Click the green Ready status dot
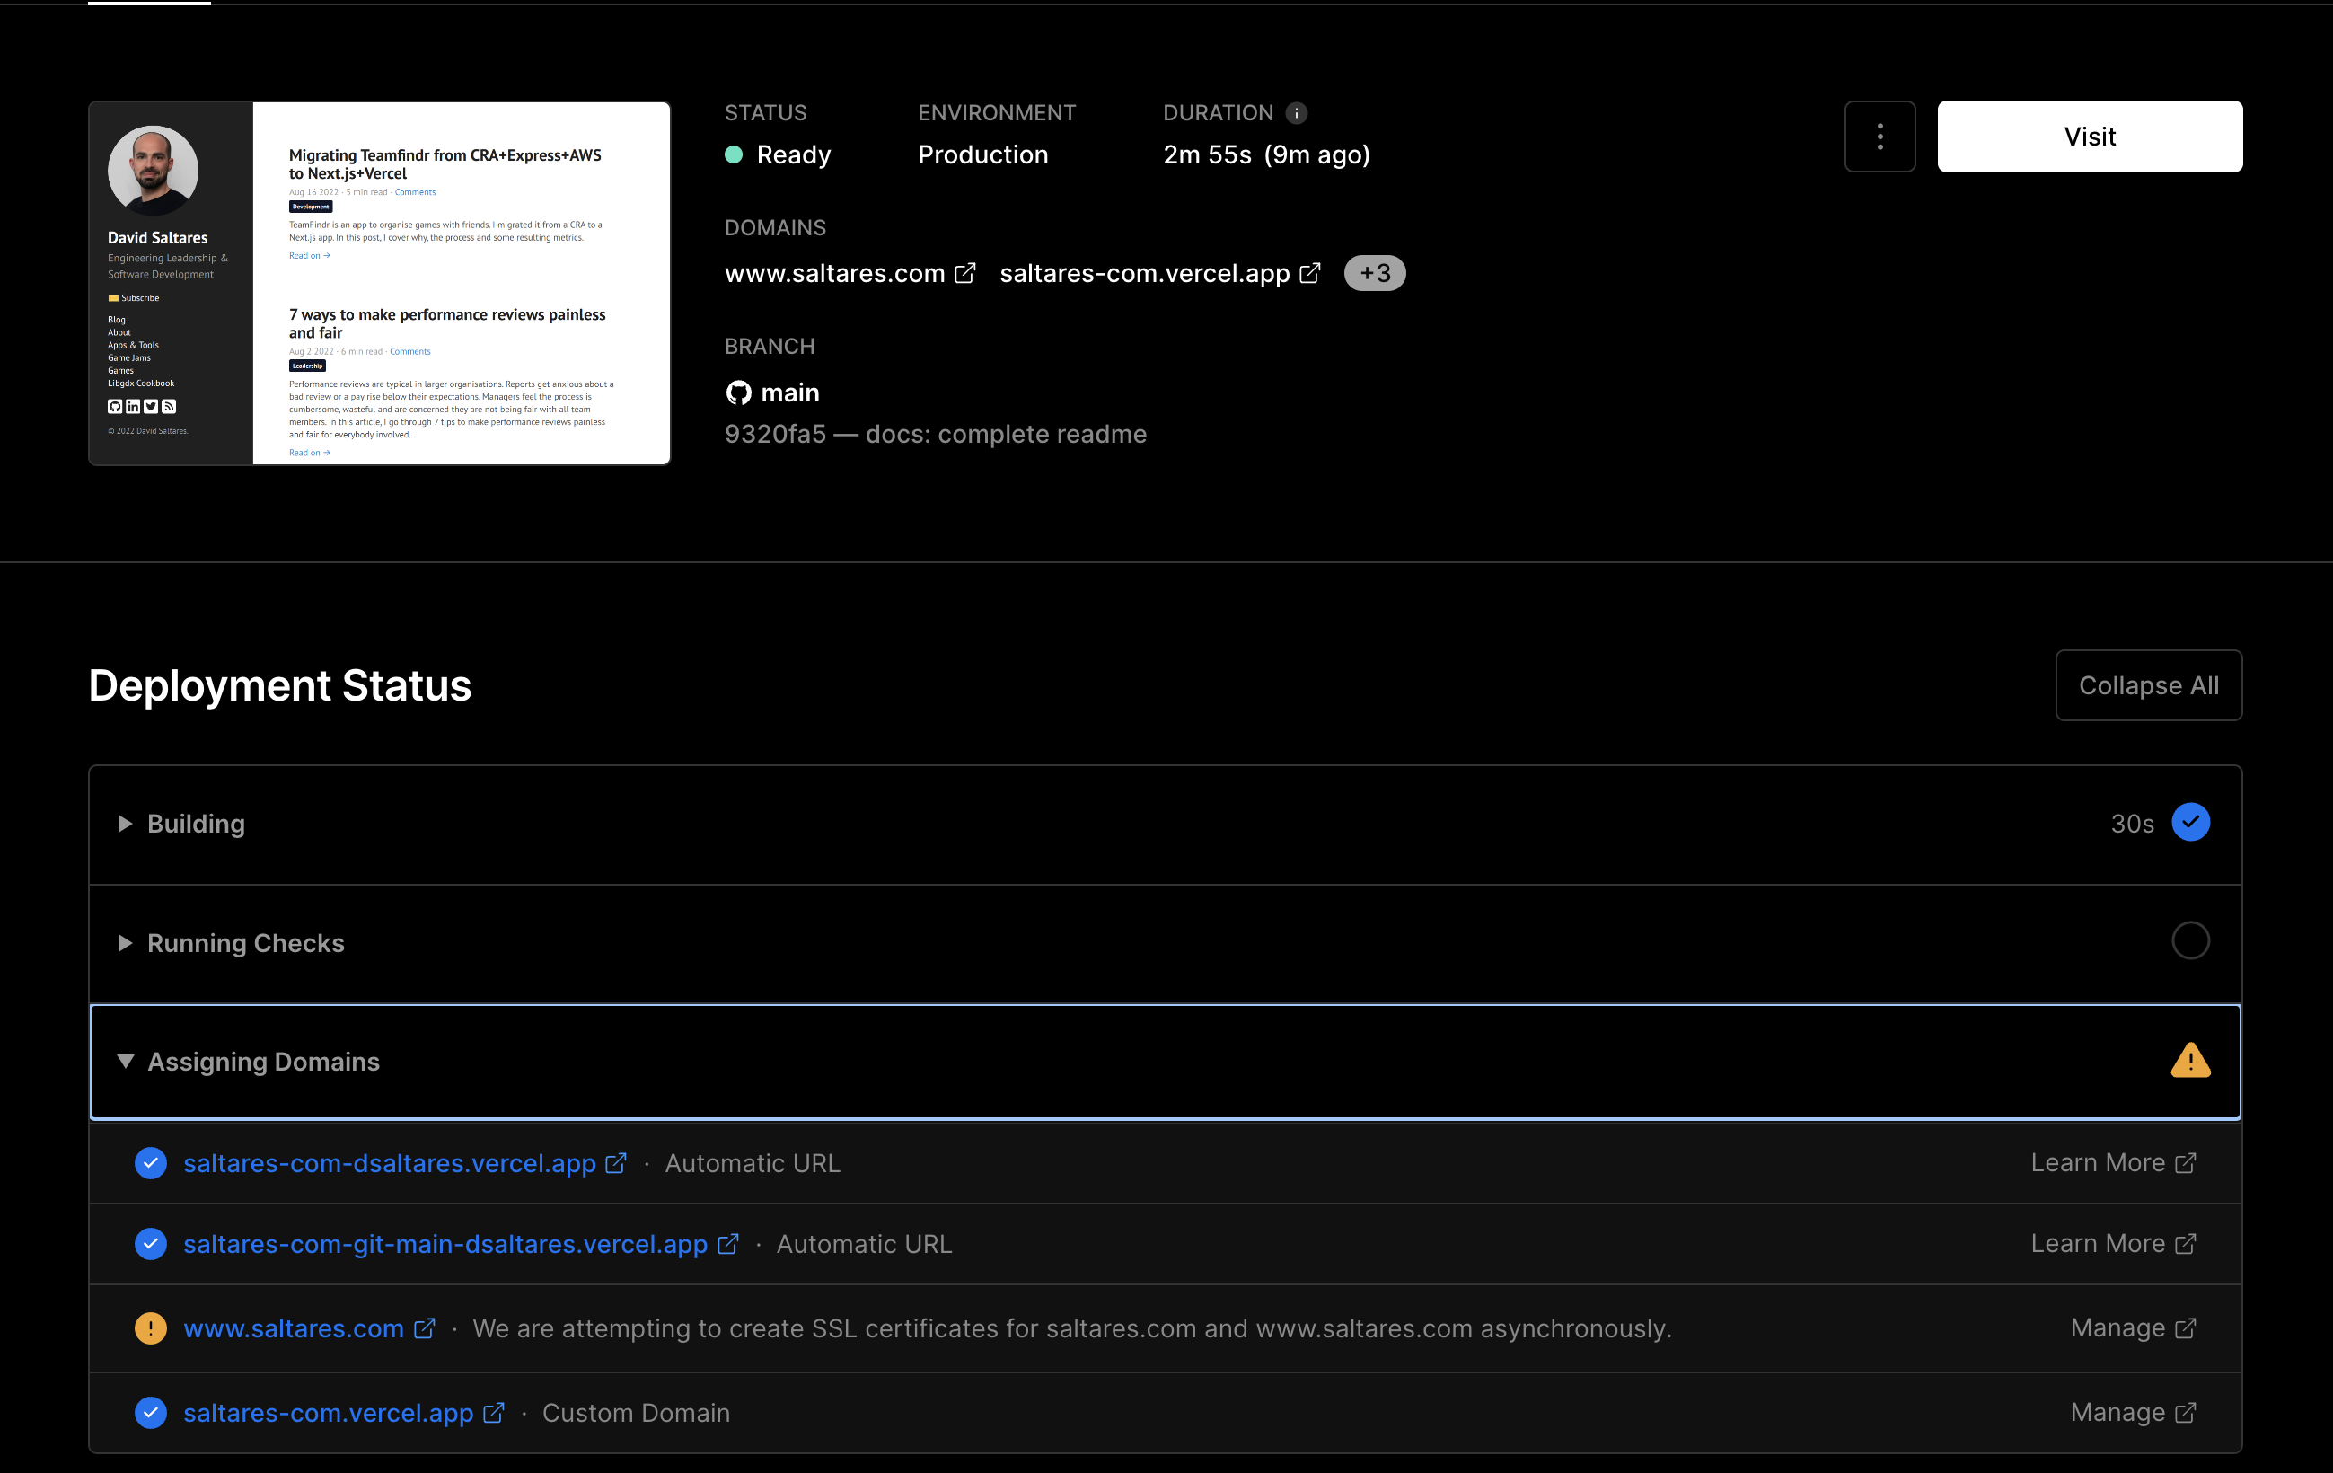 pos(735,155)
